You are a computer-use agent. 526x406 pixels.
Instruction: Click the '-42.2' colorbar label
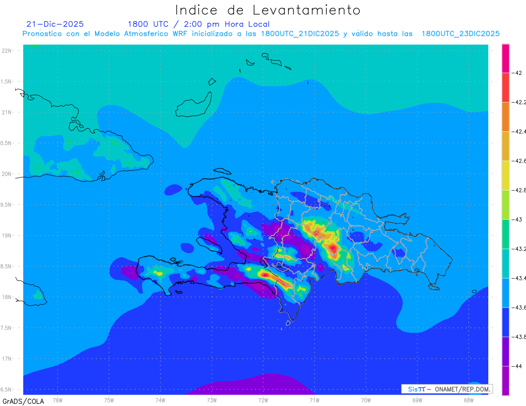click(x=519, y=102)
